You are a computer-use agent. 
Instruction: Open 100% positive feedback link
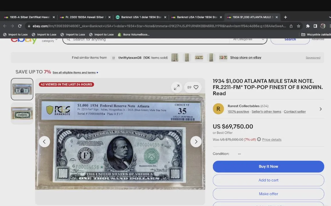238,112
